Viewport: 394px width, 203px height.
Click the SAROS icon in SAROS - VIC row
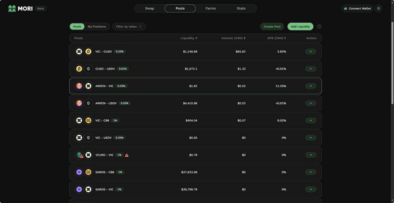click(x=79, y=189)
